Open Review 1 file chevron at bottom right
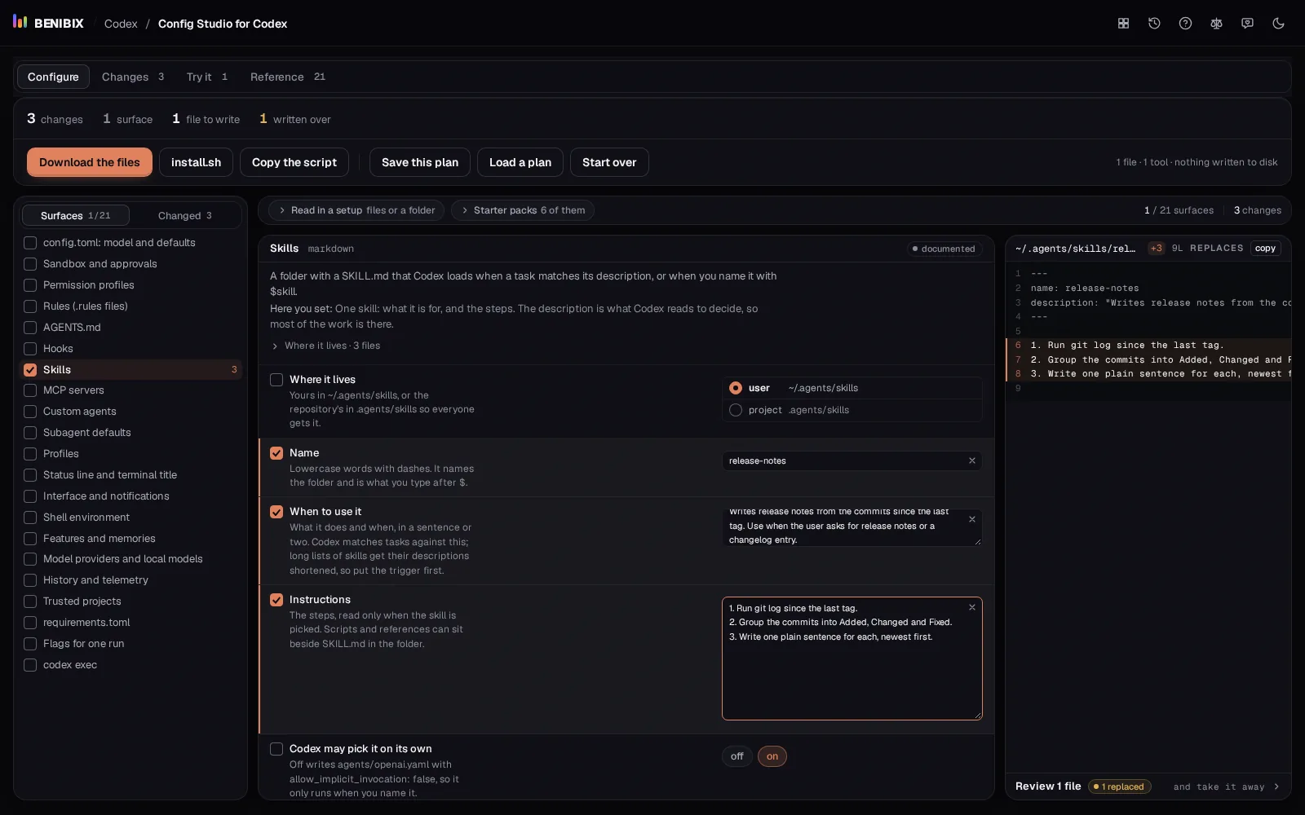The image size is (1305, 815). [x=1276, y=786]
